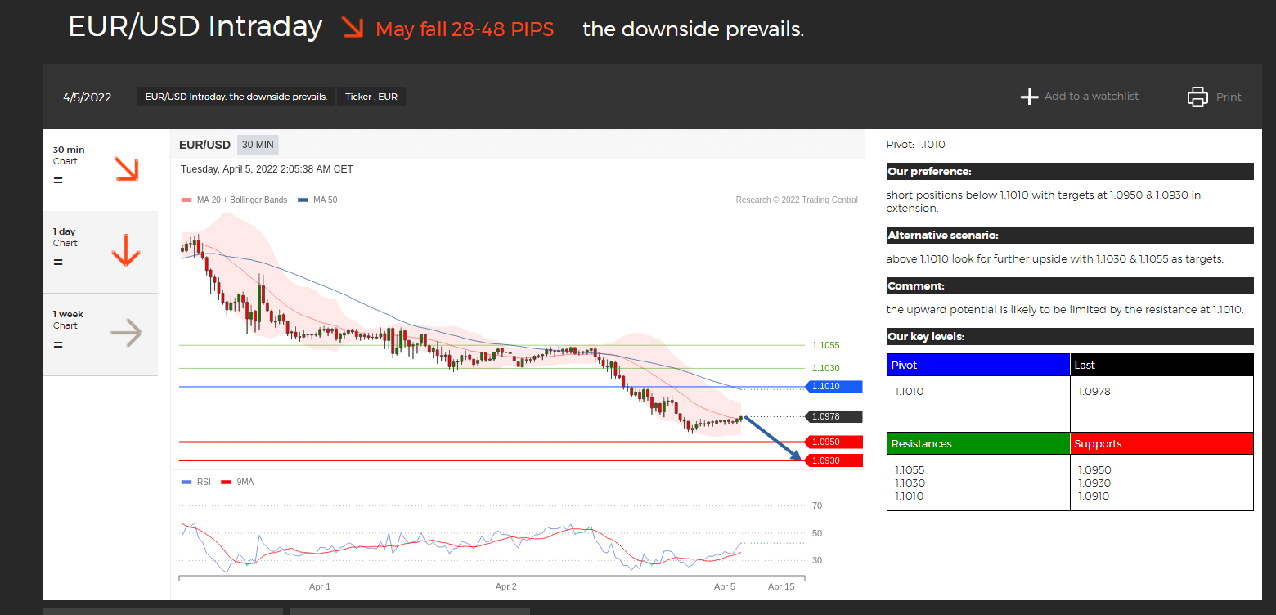The width and height of the screenshot is (1276, 615).
Task: Click the 1.1055 value in the Resistances cell
Action: point(910,469)
